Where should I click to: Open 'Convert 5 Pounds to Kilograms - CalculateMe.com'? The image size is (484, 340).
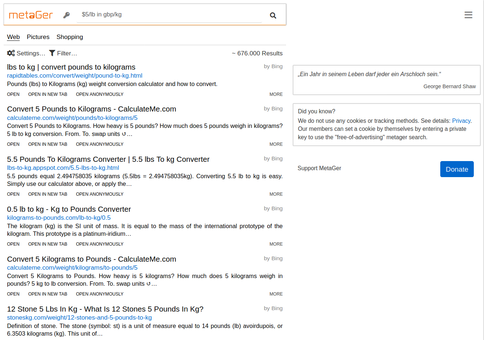tap(91, 109)
